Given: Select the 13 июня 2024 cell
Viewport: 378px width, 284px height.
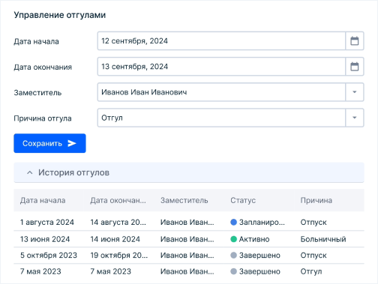Looking at the screenshot, I should point(45,239).
